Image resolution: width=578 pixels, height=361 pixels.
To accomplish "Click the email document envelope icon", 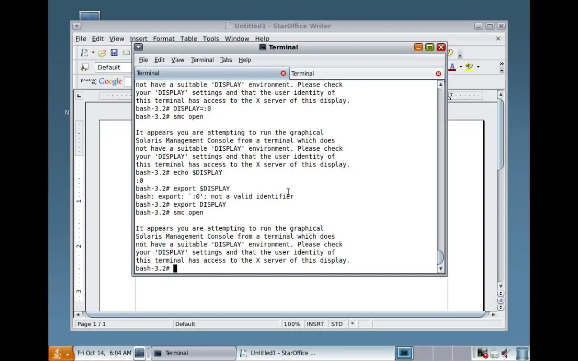I will pos(126,53).
